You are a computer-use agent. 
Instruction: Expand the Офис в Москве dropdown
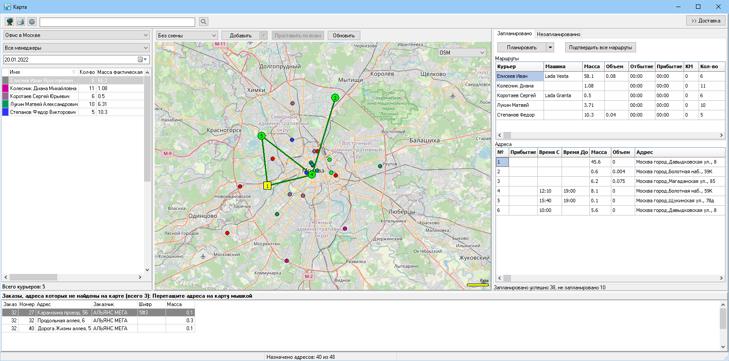[x=146, y=35]
